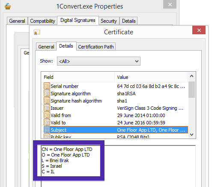This screenshot has height=187, width=212.
Task: Click the sha1RSA value
Action: 126,93
